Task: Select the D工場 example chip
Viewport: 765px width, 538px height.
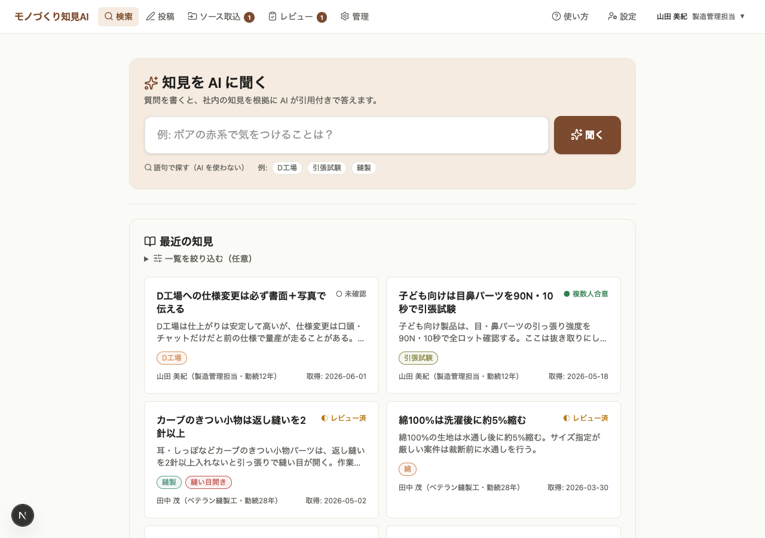Action: coord(287,168)
